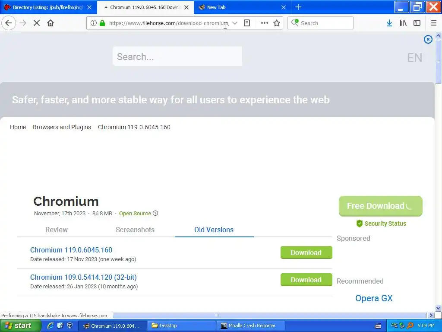Screen dimensions: 442x332
Task: Select the Old Versions tab
Action: pyautogui.click(x=214, y=230)
